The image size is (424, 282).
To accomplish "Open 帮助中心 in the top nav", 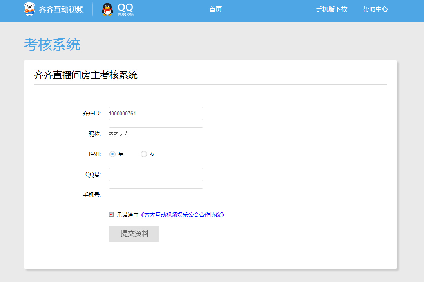I will 375,9.
